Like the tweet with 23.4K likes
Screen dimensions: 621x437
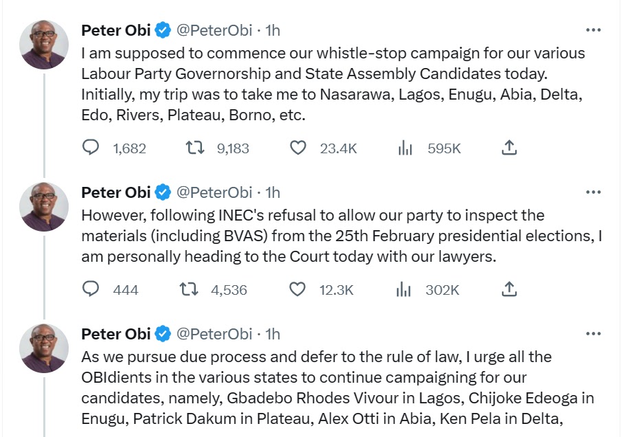point(297,148)
